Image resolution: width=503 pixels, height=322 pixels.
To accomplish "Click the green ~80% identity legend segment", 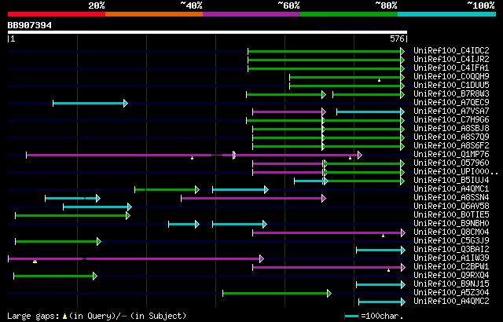I will [349, 14].
